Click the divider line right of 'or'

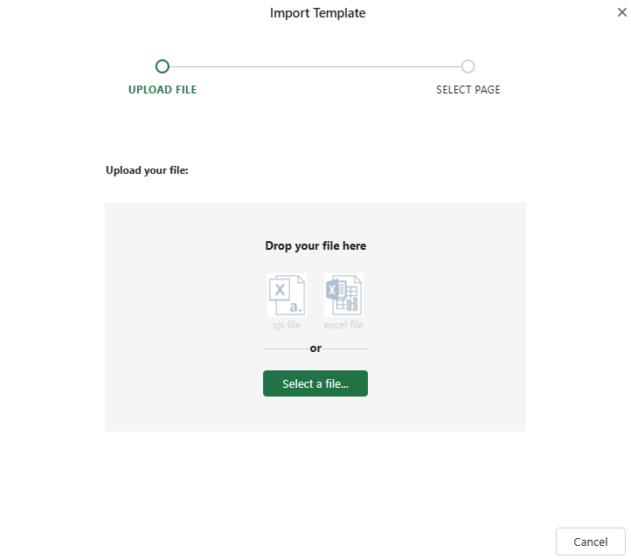pos(347,349)
